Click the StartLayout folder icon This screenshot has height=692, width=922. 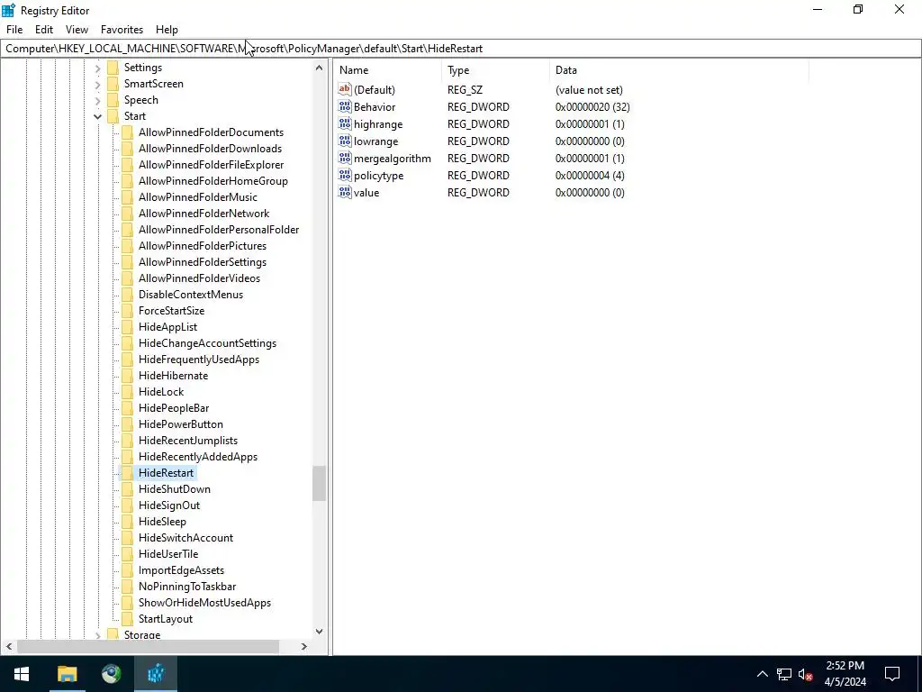pos(127,618)
